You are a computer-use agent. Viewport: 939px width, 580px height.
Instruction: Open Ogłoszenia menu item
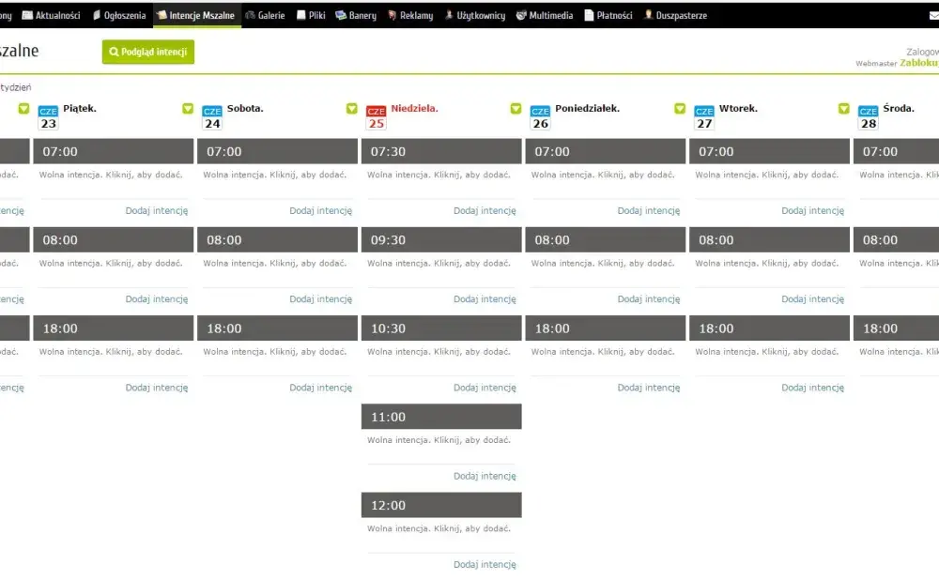pos(119,16)
